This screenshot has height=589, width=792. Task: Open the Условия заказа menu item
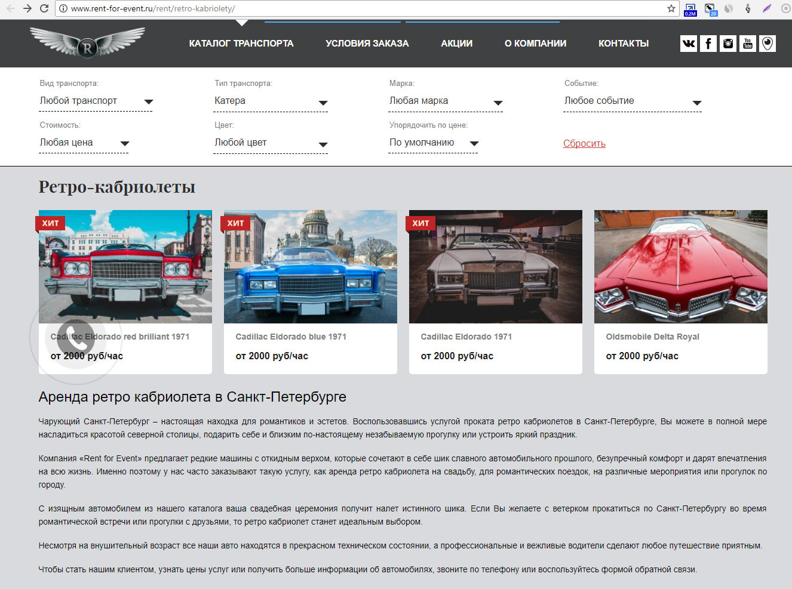(367, 44)
